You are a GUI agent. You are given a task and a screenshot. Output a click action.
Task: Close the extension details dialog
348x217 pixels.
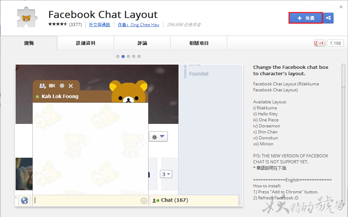341,7
